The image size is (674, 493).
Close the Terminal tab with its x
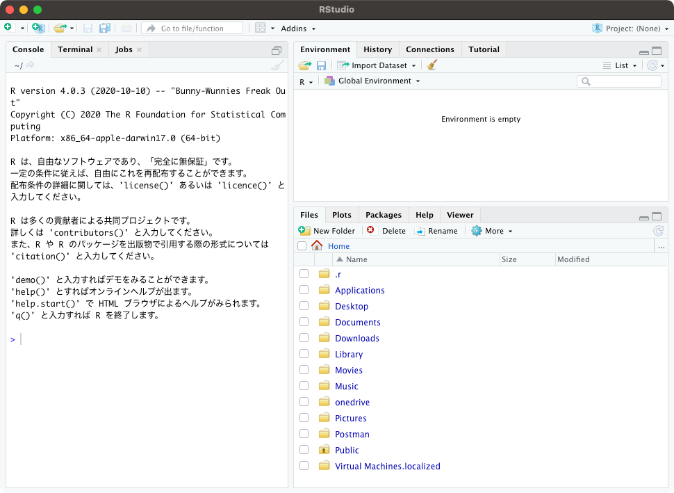click(x=99, y=49)
